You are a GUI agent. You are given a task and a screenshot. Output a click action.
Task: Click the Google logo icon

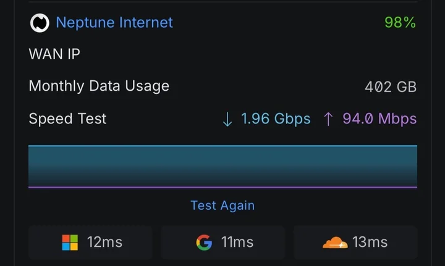click(x=203, y=243)
